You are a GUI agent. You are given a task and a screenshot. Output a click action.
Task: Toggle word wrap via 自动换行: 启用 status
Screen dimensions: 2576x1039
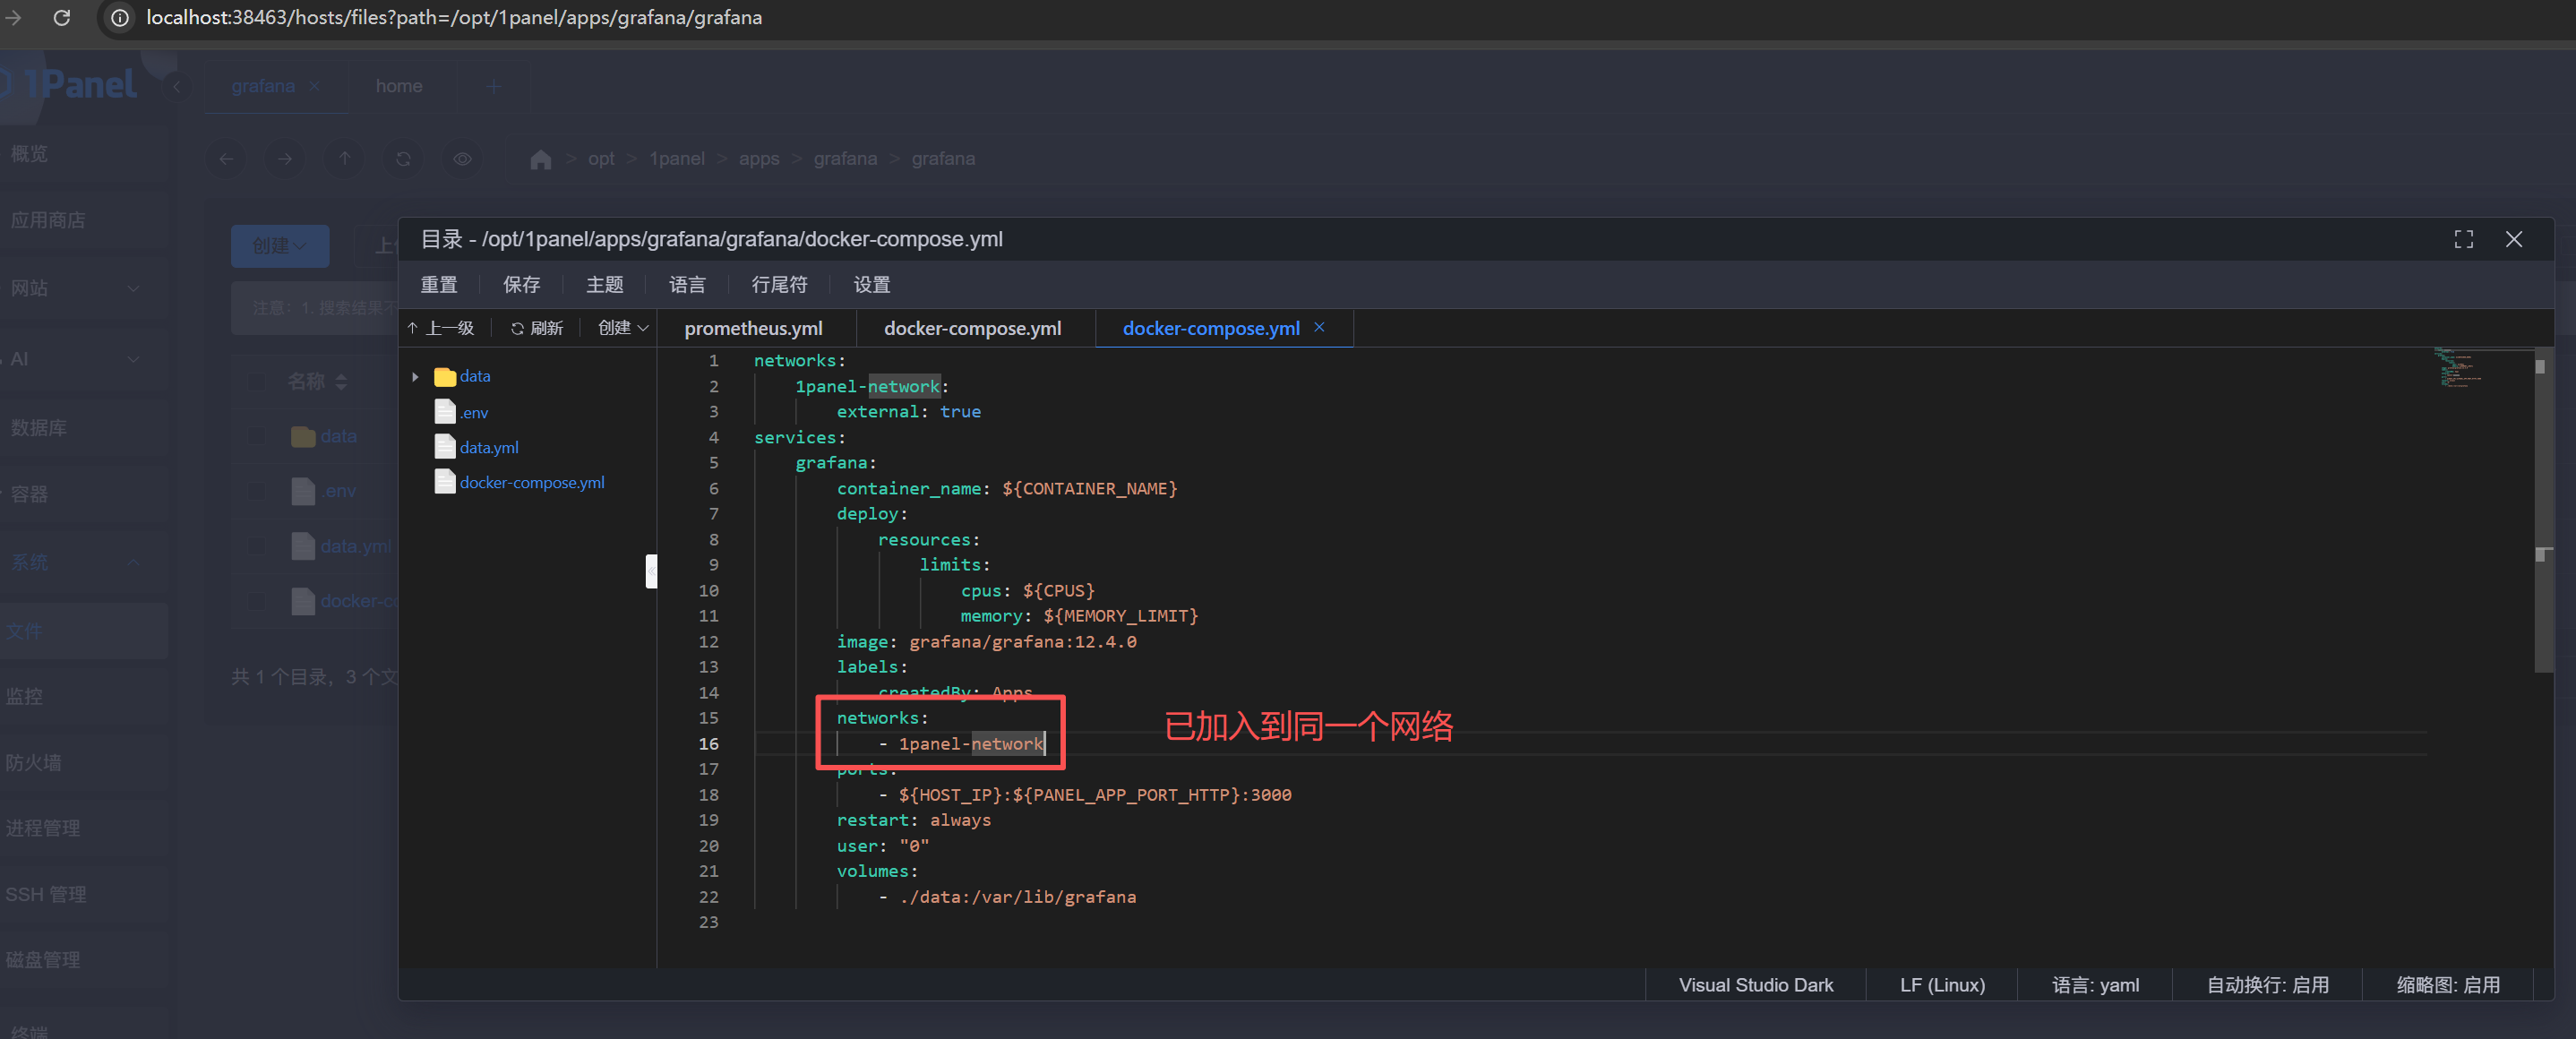[2267, 985]
